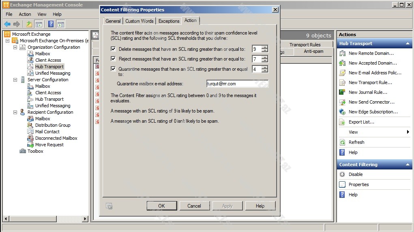Disable the Quarantine messages checkbox
The width and height of the screenshot is (414, 232).
pyautogui.click(x=113, y=69)
